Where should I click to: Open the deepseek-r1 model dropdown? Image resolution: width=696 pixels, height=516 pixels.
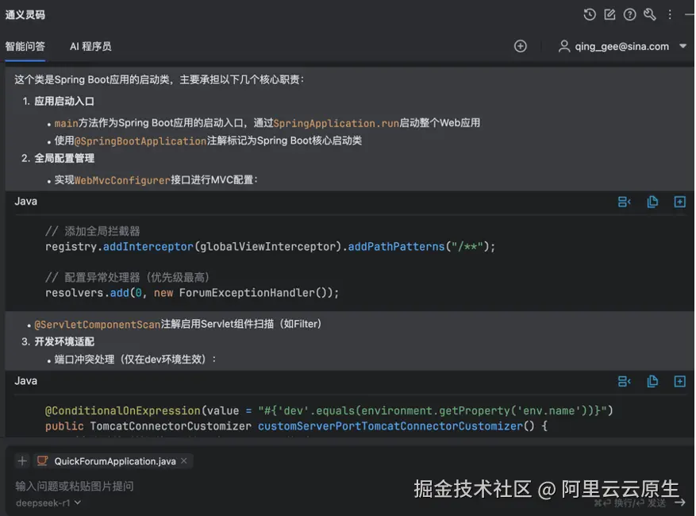[x=48, y=503]
